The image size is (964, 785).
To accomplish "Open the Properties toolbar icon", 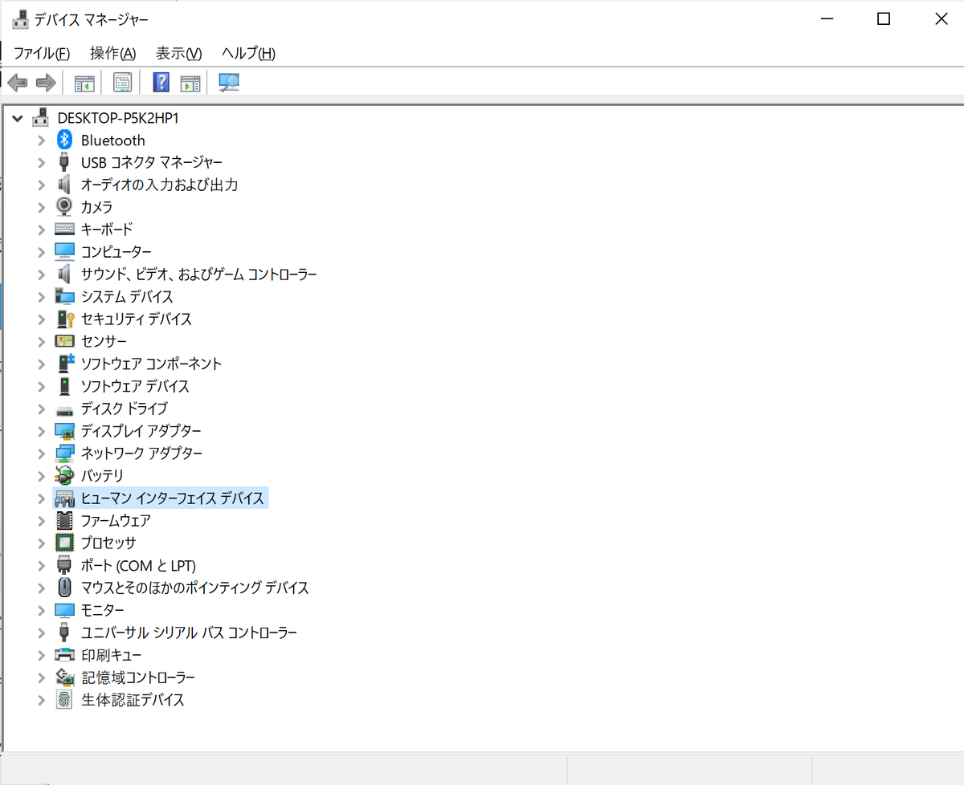I will click(x=122, y=82).
